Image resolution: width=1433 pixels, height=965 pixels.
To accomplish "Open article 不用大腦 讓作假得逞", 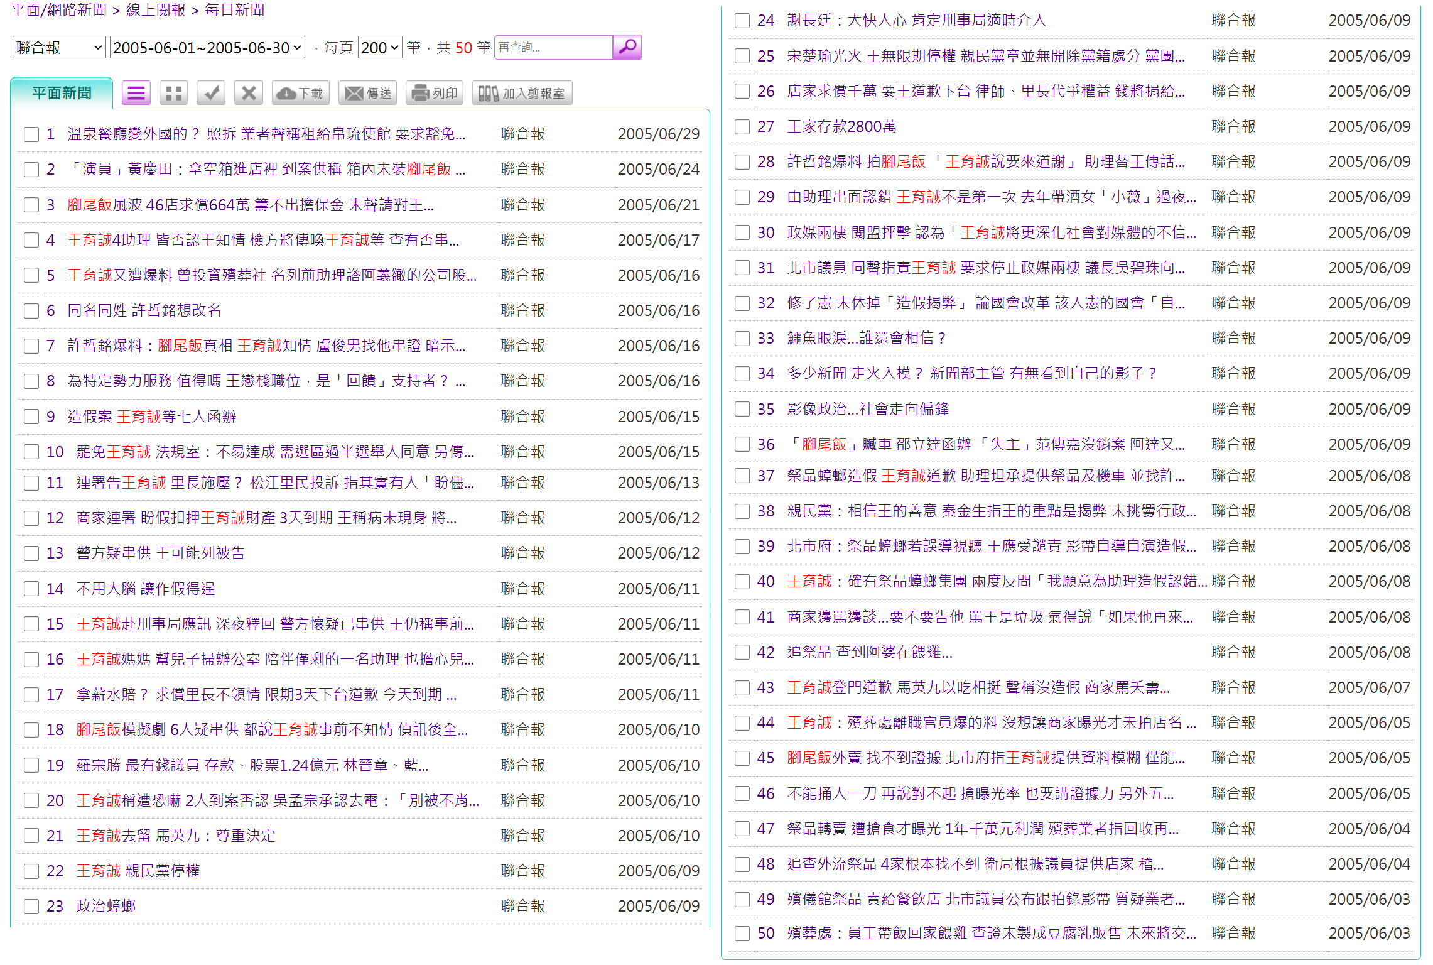I will (x=146, y=589).
